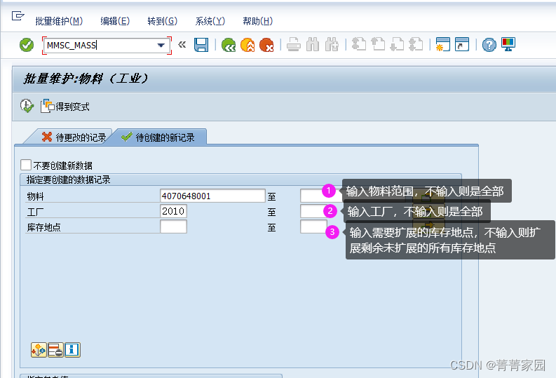Click the 工厂 from-value field 2010

pos(173,211)
